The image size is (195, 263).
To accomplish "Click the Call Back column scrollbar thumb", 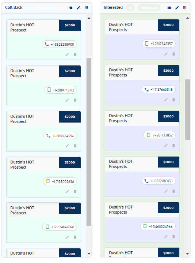I will (x=89, y=142).
